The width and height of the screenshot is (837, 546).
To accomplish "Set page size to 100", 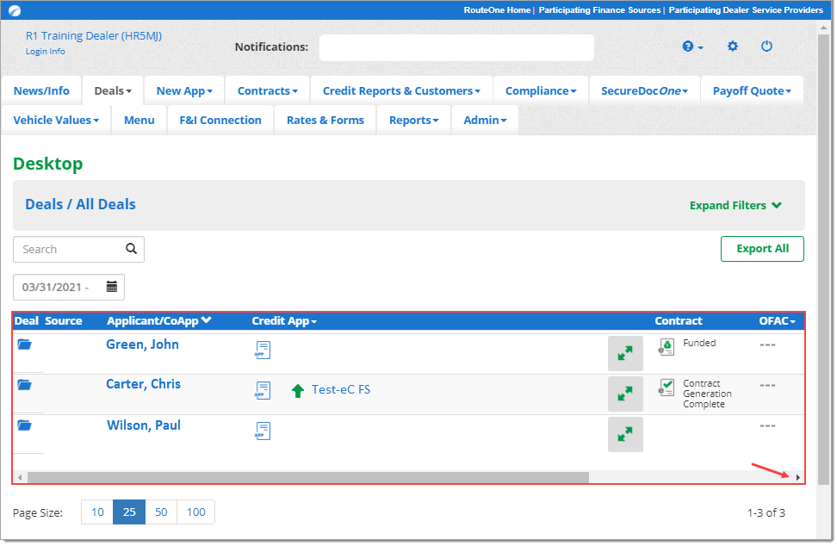I will pyautogui.click(x=196, y=512).
